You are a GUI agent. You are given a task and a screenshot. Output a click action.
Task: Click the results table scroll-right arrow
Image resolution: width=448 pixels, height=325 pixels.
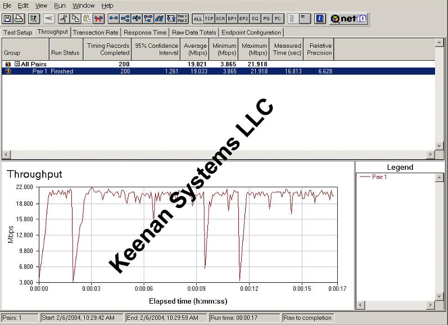pos(431,155)
